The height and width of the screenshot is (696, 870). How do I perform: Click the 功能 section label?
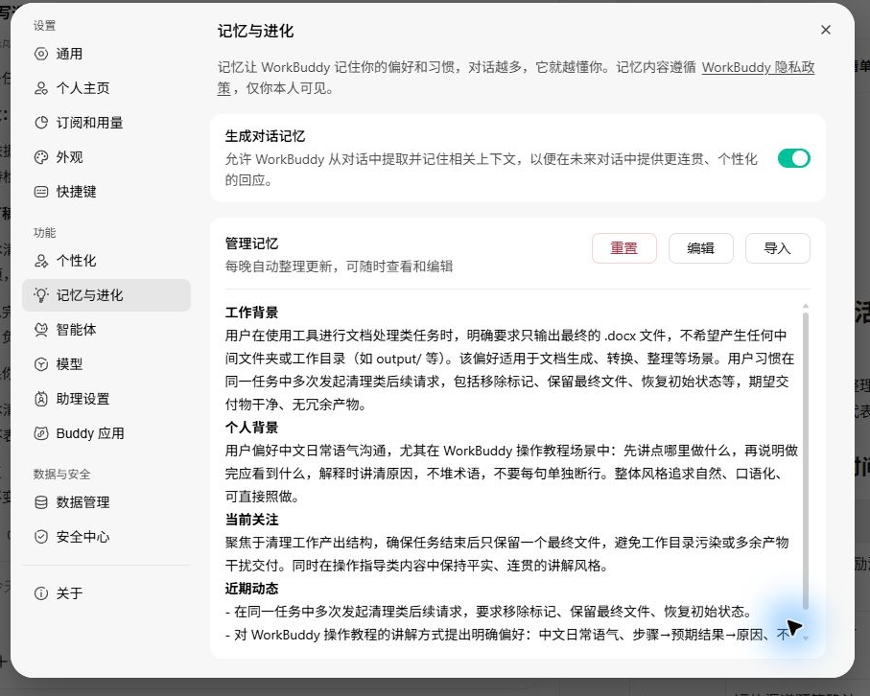click(x=44, y=233)
